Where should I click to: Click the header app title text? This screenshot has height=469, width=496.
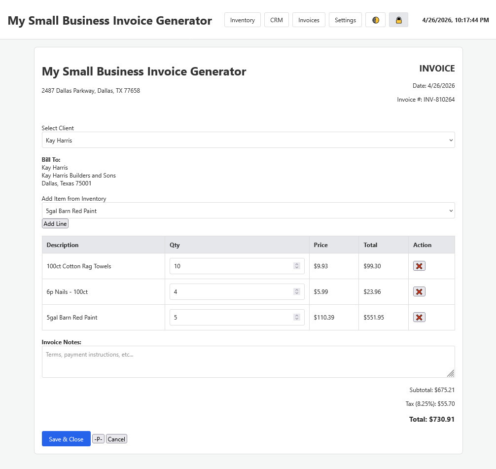click(110, 21)
